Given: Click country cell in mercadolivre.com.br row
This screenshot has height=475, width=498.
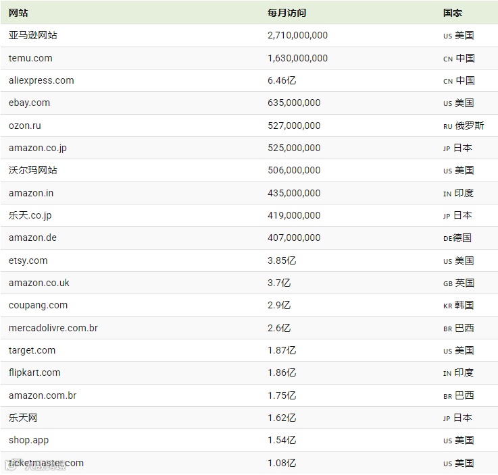Looking at the screenshot, I should tap(459, 328).
